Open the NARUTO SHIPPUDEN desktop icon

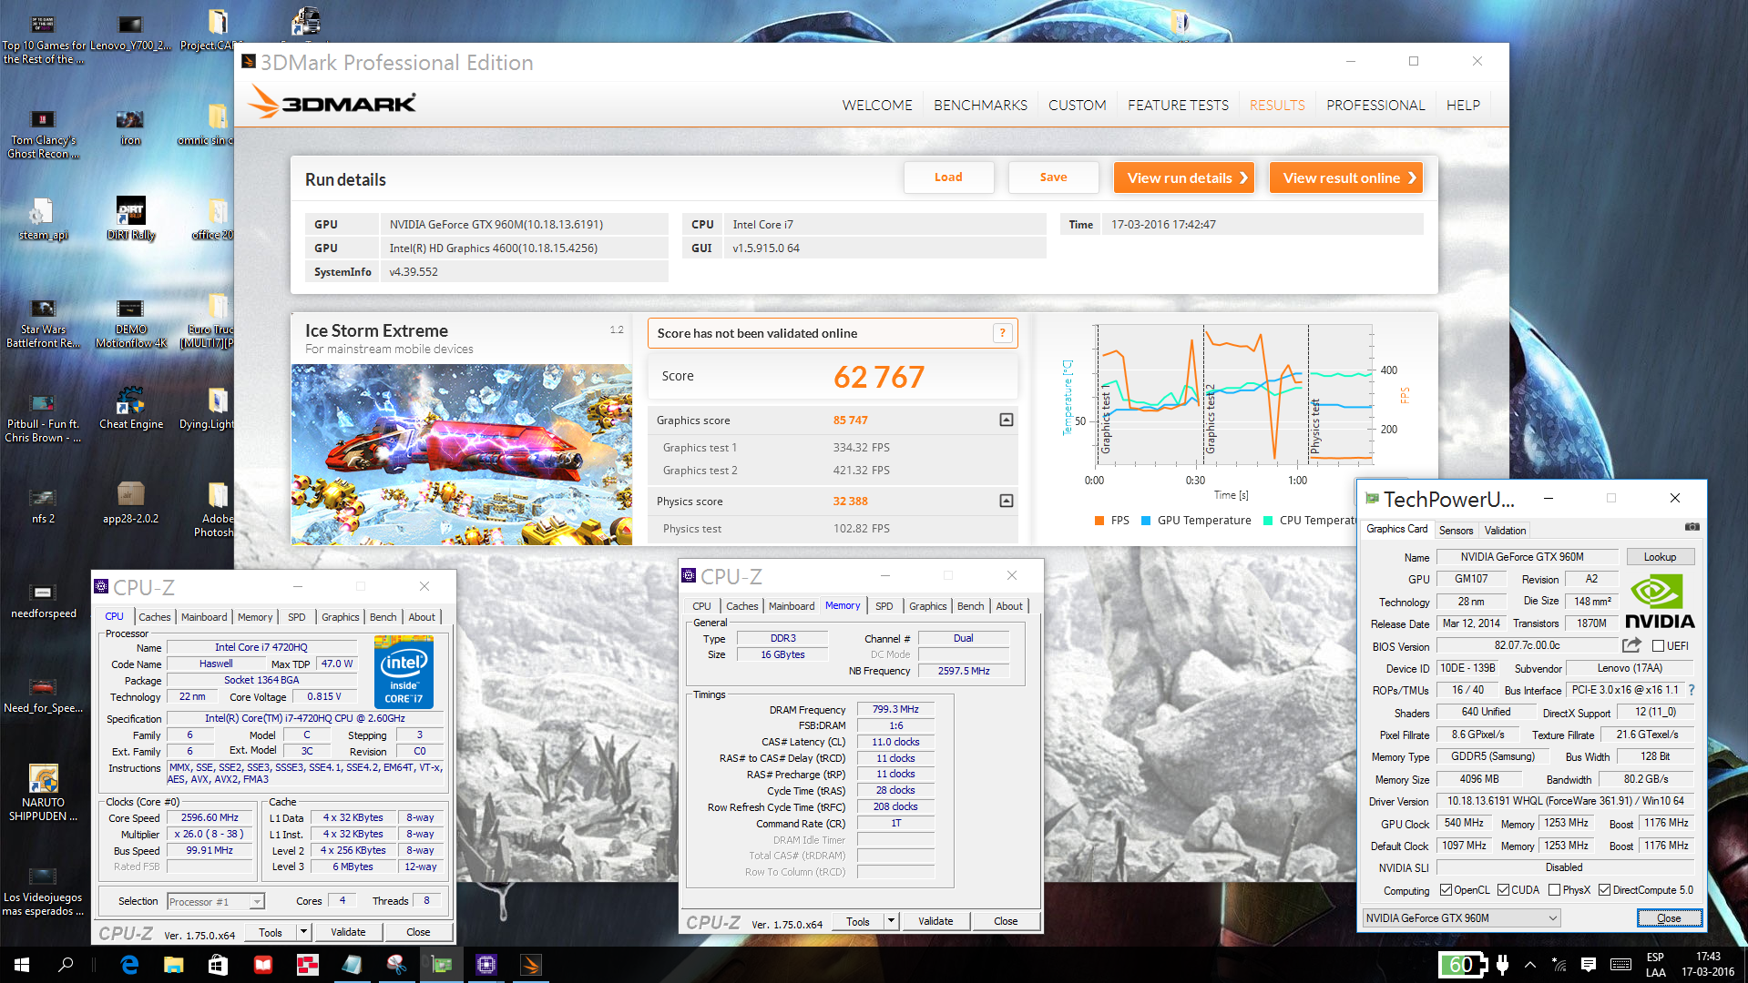pyautogui.click(x=43, y=792)
